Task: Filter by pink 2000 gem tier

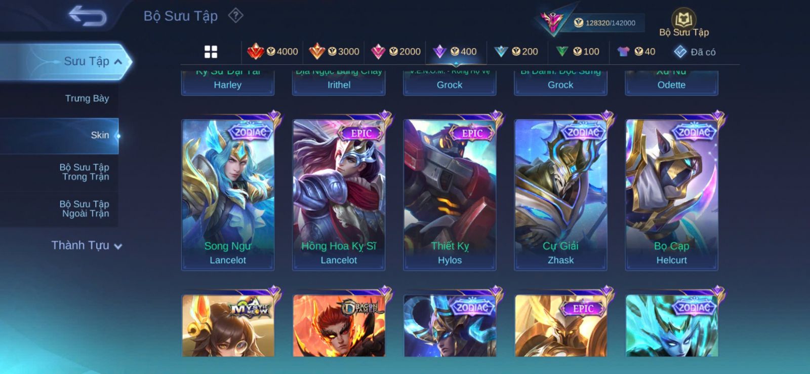Action: pos(395,51)
